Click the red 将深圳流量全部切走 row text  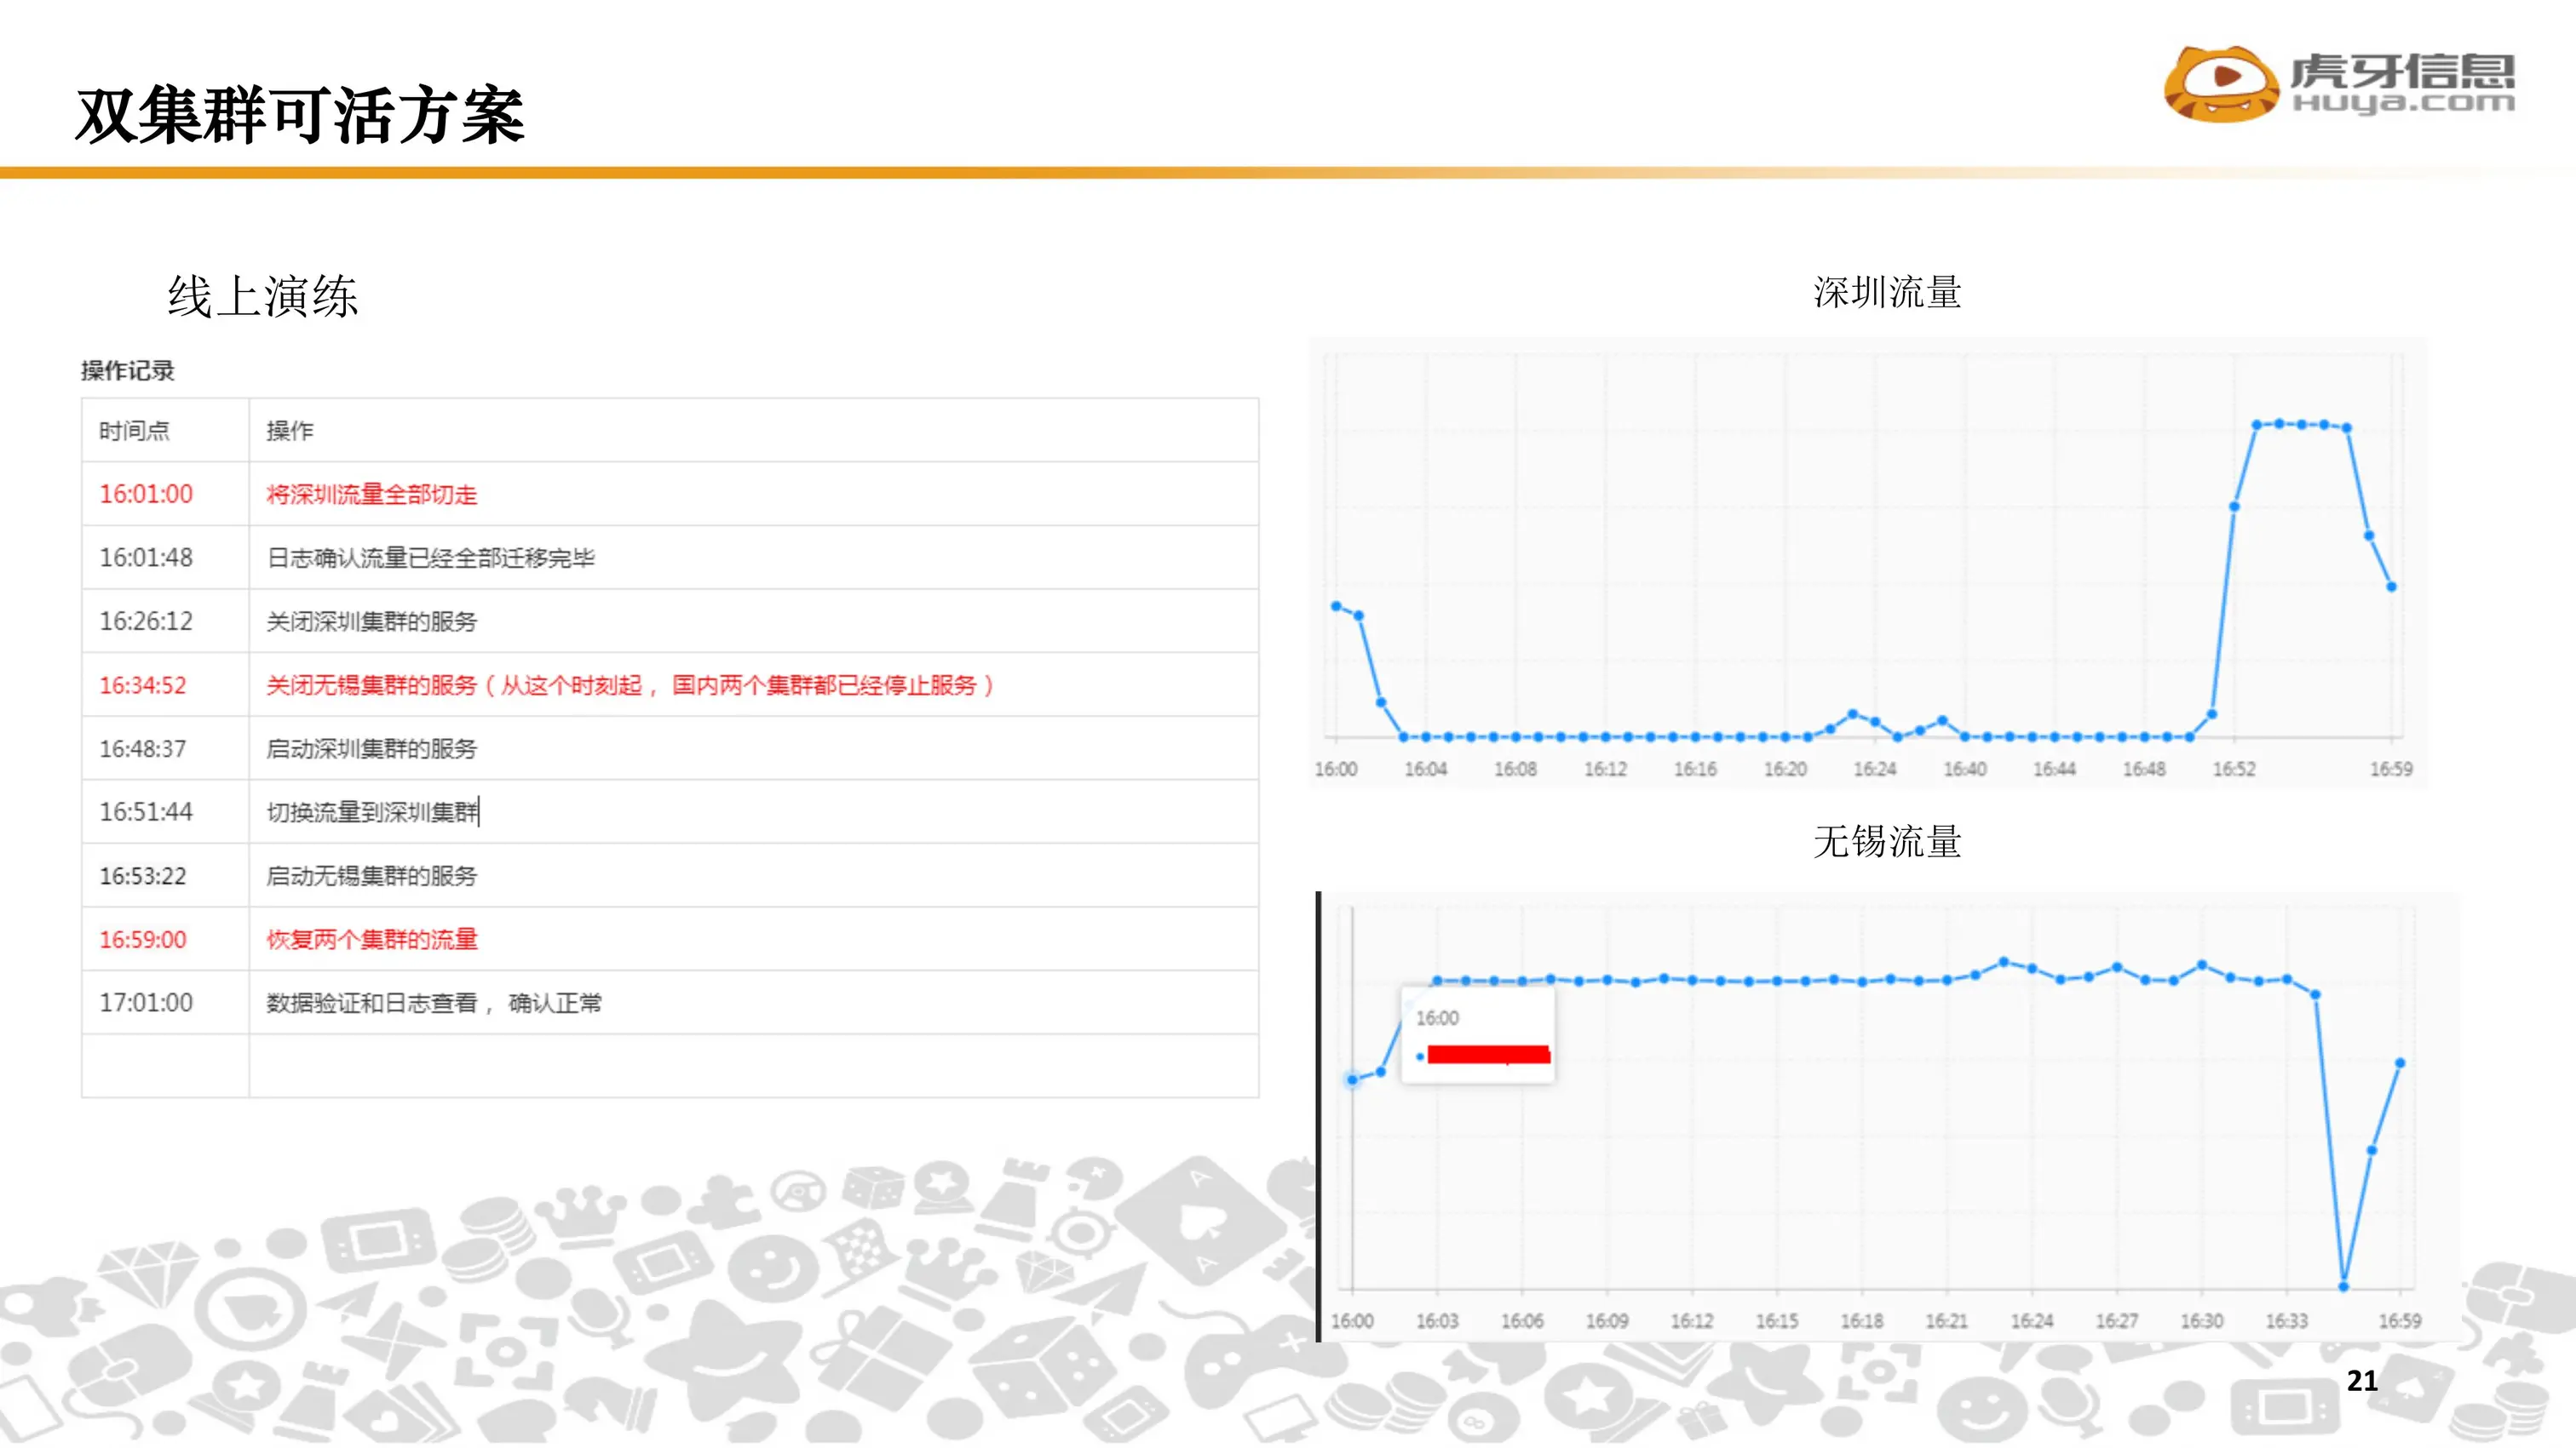pyautogui.click(x=371, y=494)
